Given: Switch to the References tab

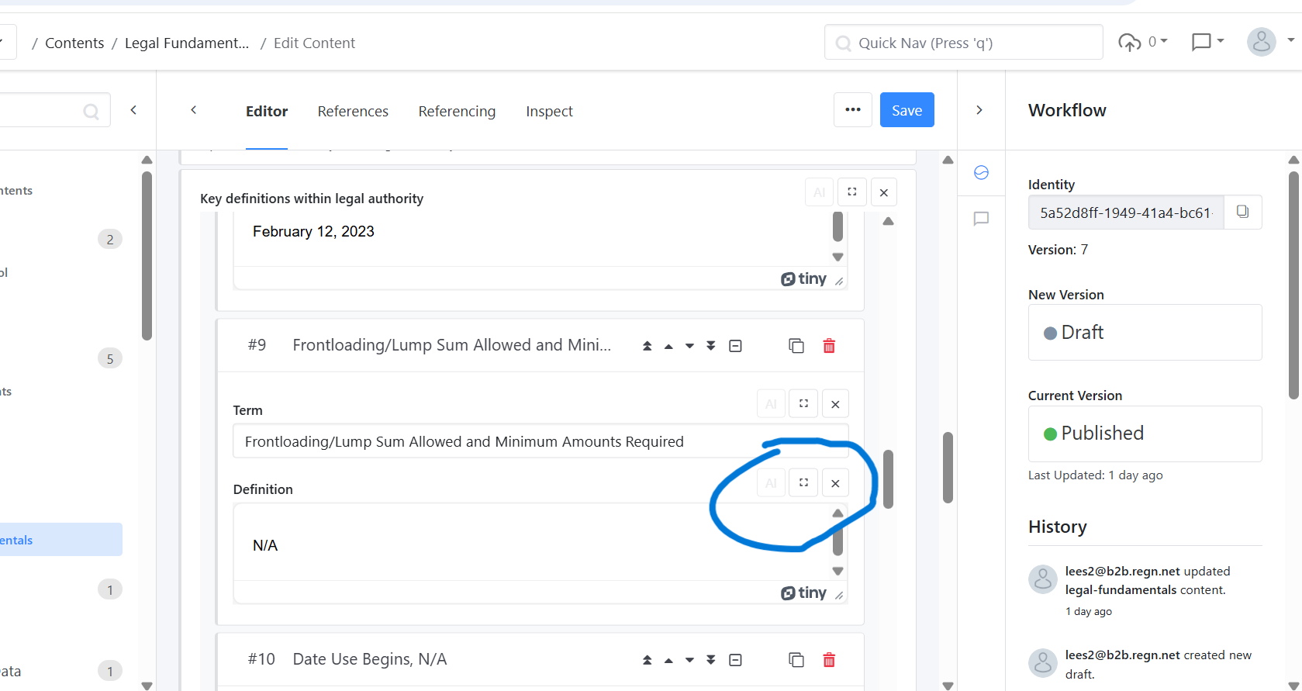Looking at the screenshot, I should click(353, 112).
